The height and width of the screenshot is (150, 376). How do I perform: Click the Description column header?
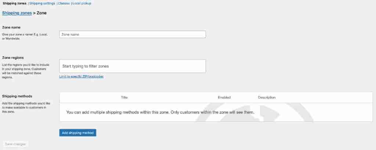[x=267, y=97]
